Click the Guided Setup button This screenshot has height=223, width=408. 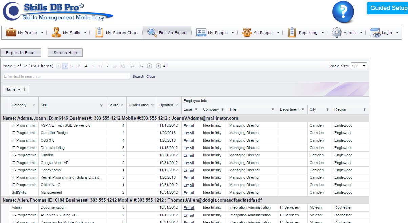(387, 8)
